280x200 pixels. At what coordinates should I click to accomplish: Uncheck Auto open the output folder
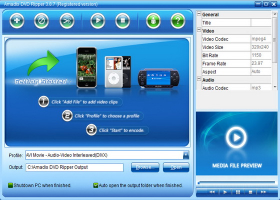[x=95, y=185]
